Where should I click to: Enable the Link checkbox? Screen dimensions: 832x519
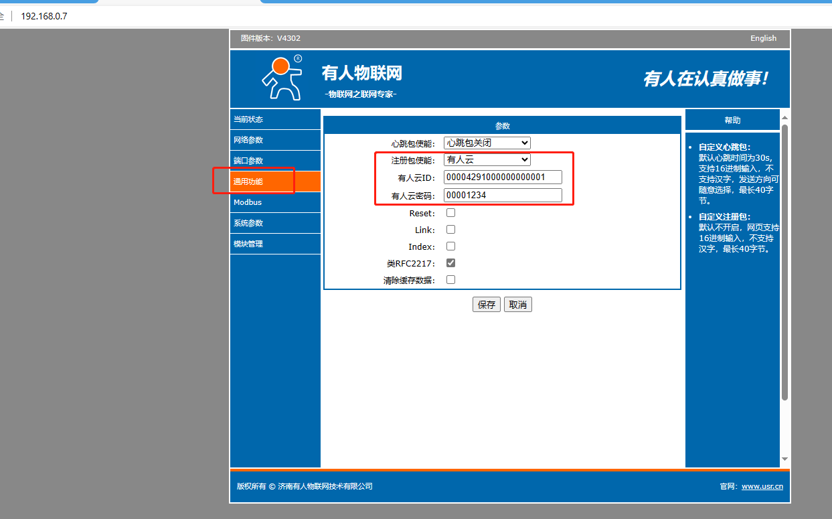451,230
